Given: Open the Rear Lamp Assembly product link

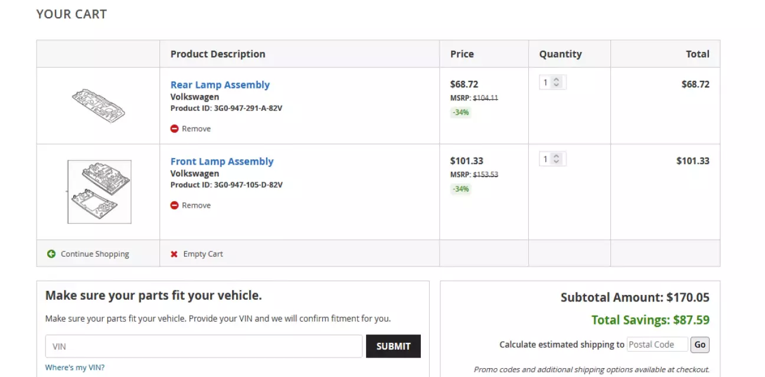Looking at the screenshot, I should click(x=220, y=85).
